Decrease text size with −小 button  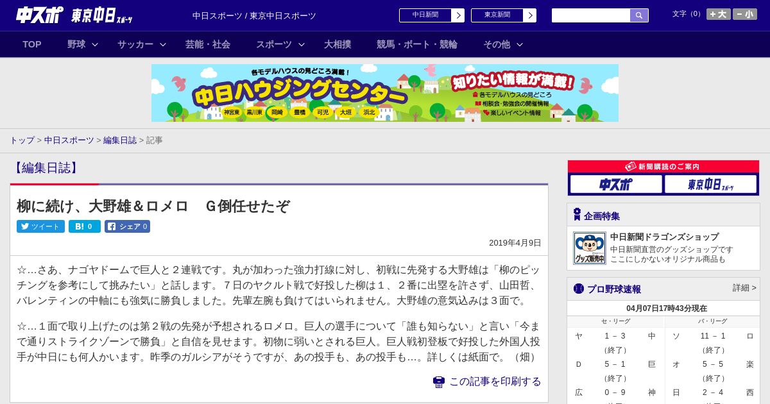coord(745,14)
